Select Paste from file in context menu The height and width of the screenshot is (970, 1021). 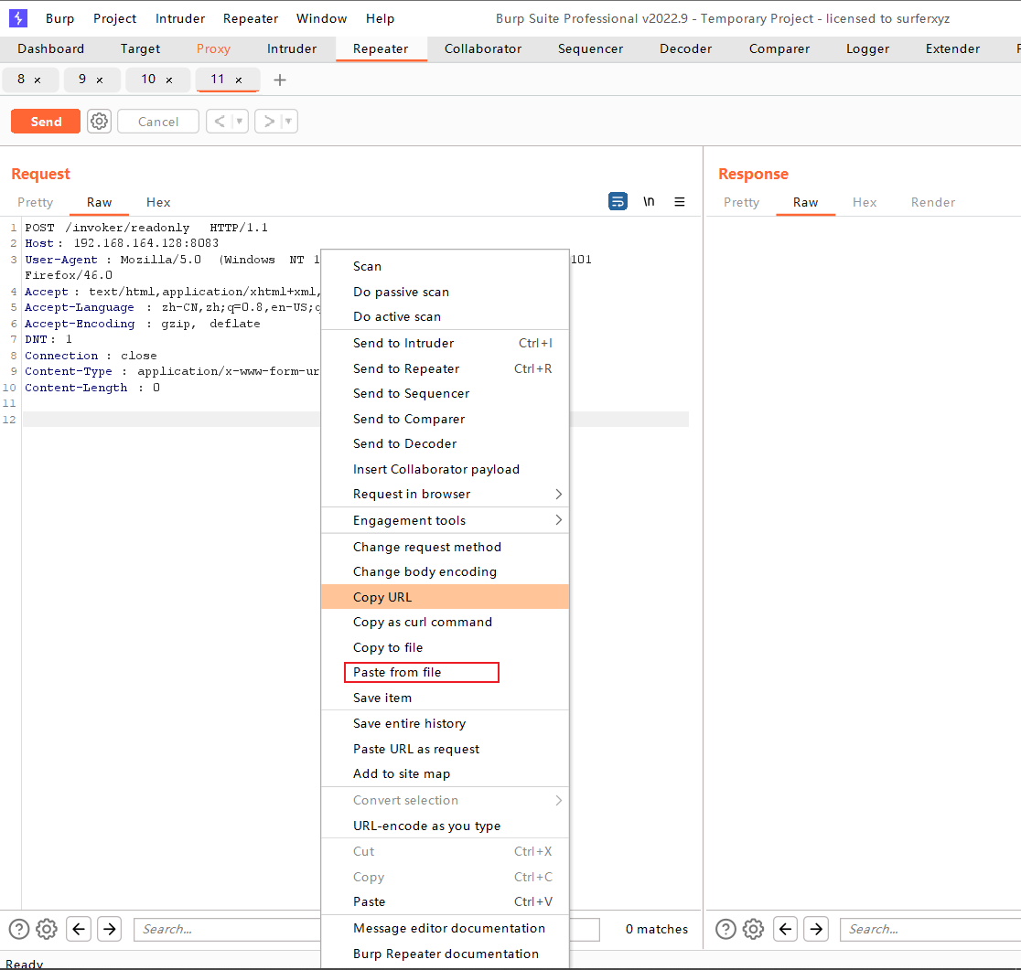pyautogui.click(x=397, y=672)
